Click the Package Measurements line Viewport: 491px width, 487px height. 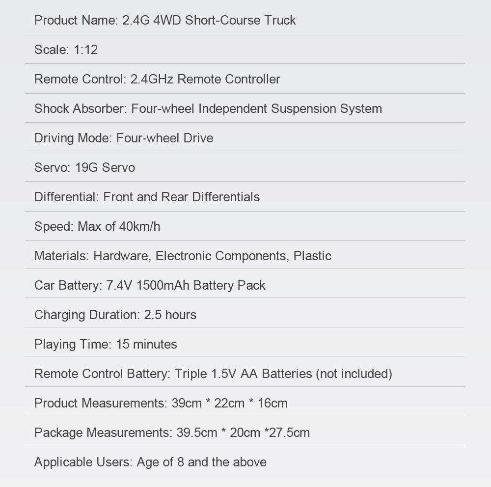[172, 433]
